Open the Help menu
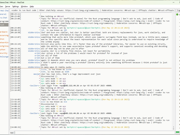The width and height of the screenshot is (180, 135). [32, 6]
